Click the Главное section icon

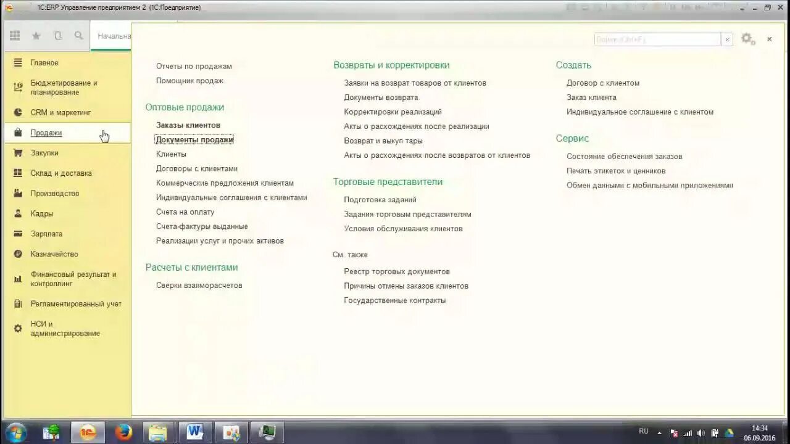(x=18, y=63)
